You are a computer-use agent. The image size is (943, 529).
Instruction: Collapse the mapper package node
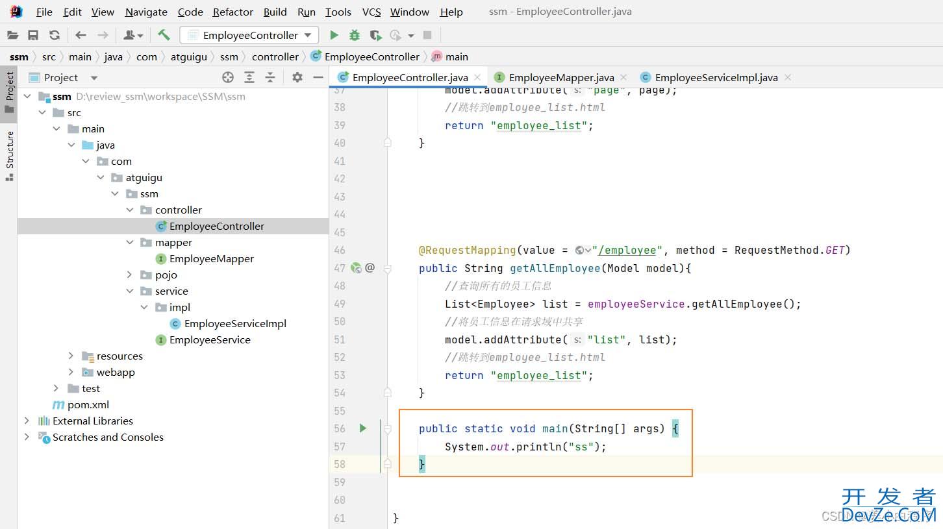point(130,242)
